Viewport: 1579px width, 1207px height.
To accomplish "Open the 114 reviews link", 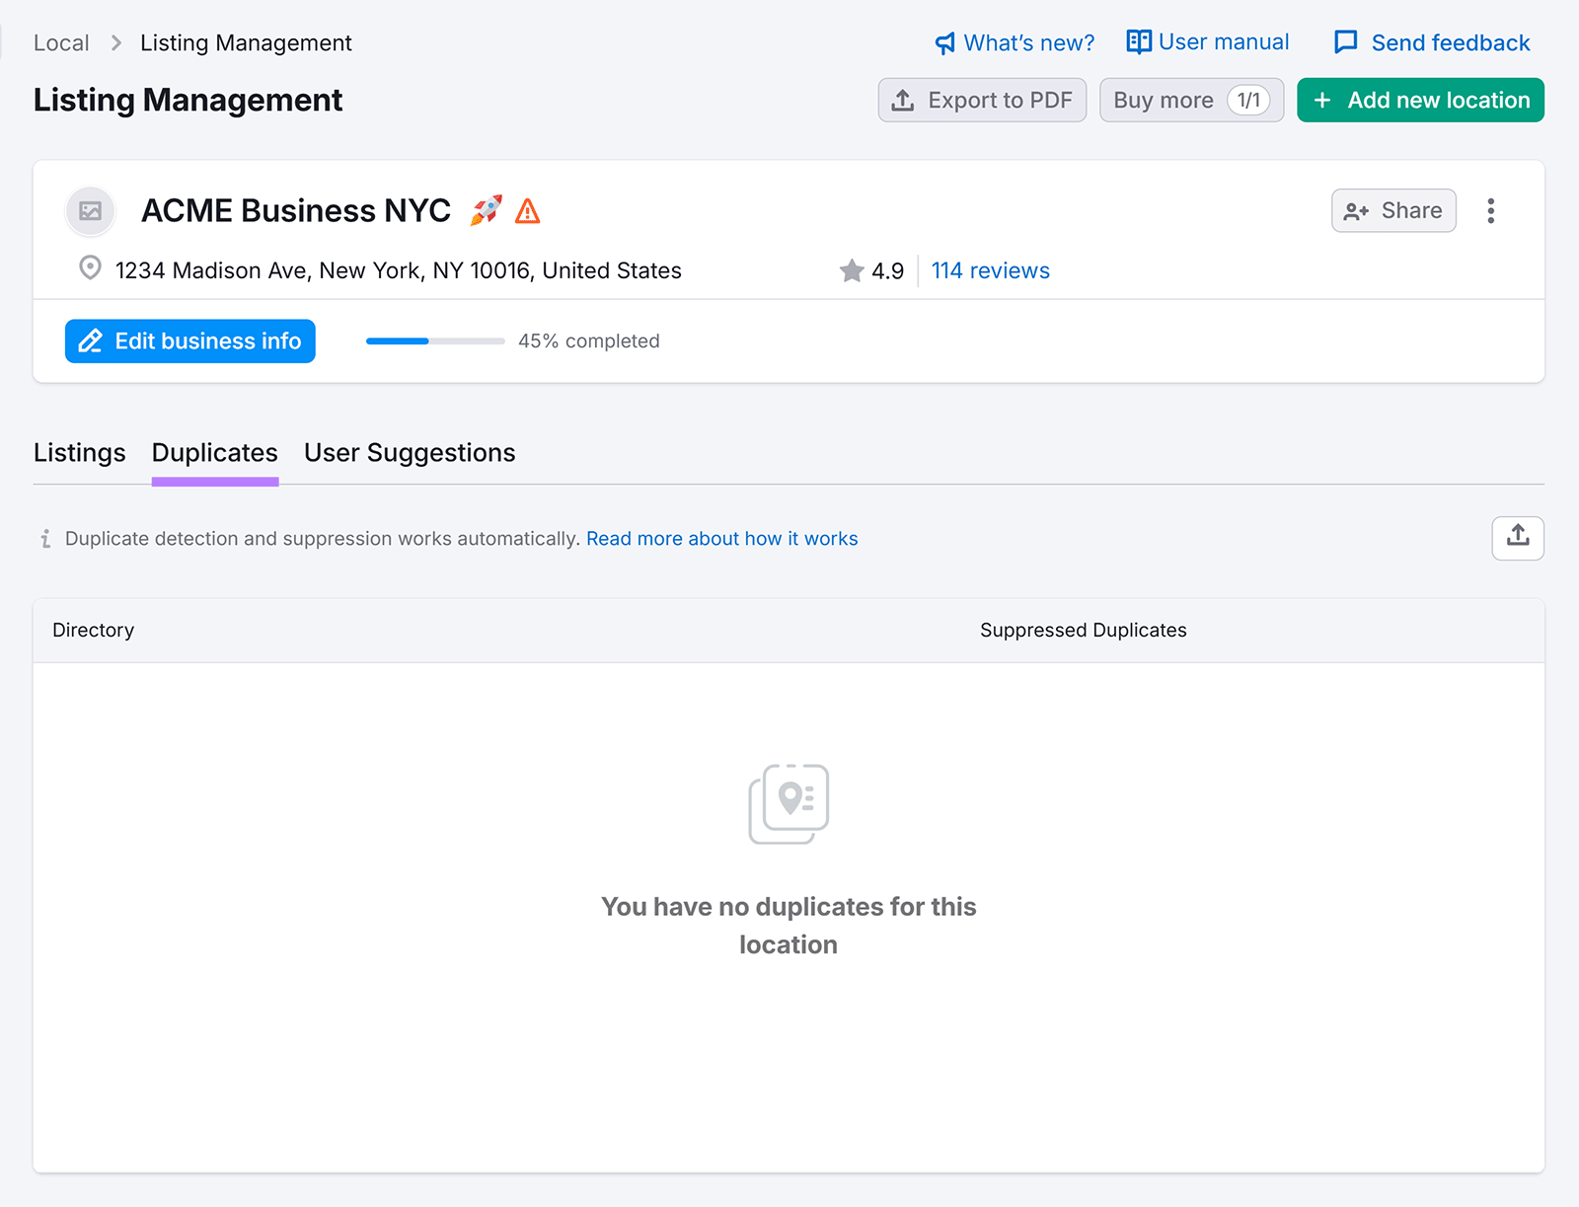I will (990, 270).
